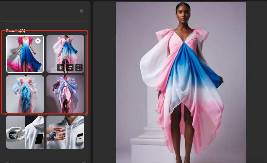Click the swap arrows icon on thumbnail
The width and height of the screenshot is (267, 163).
pos(70,68)
